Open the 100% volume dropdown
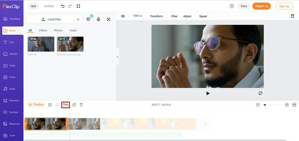Screen dimensions: 299x141 pyautogui.click(x=138, y=16)
